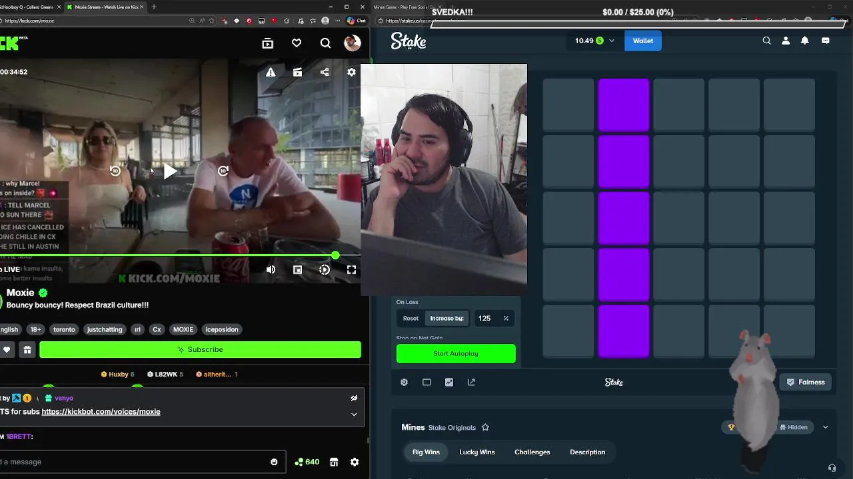Open the 640 channel points menu
Screen dimensions: 853x479
(x=307, y=462)
